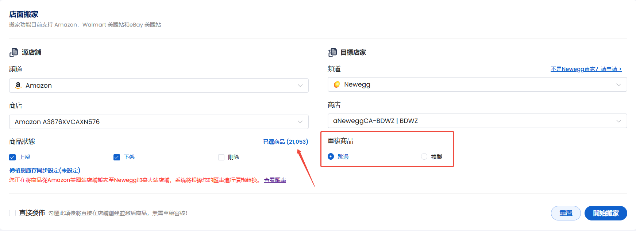Image resolution: width=636 pixels, height=231 pixels.
Task: Open 價格與庫存同步設定 settings link
Action: pos(45,170)
